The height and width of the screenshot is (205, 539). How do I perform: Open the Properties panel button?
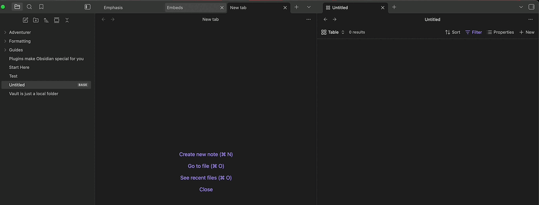click(x=500, y=32)
